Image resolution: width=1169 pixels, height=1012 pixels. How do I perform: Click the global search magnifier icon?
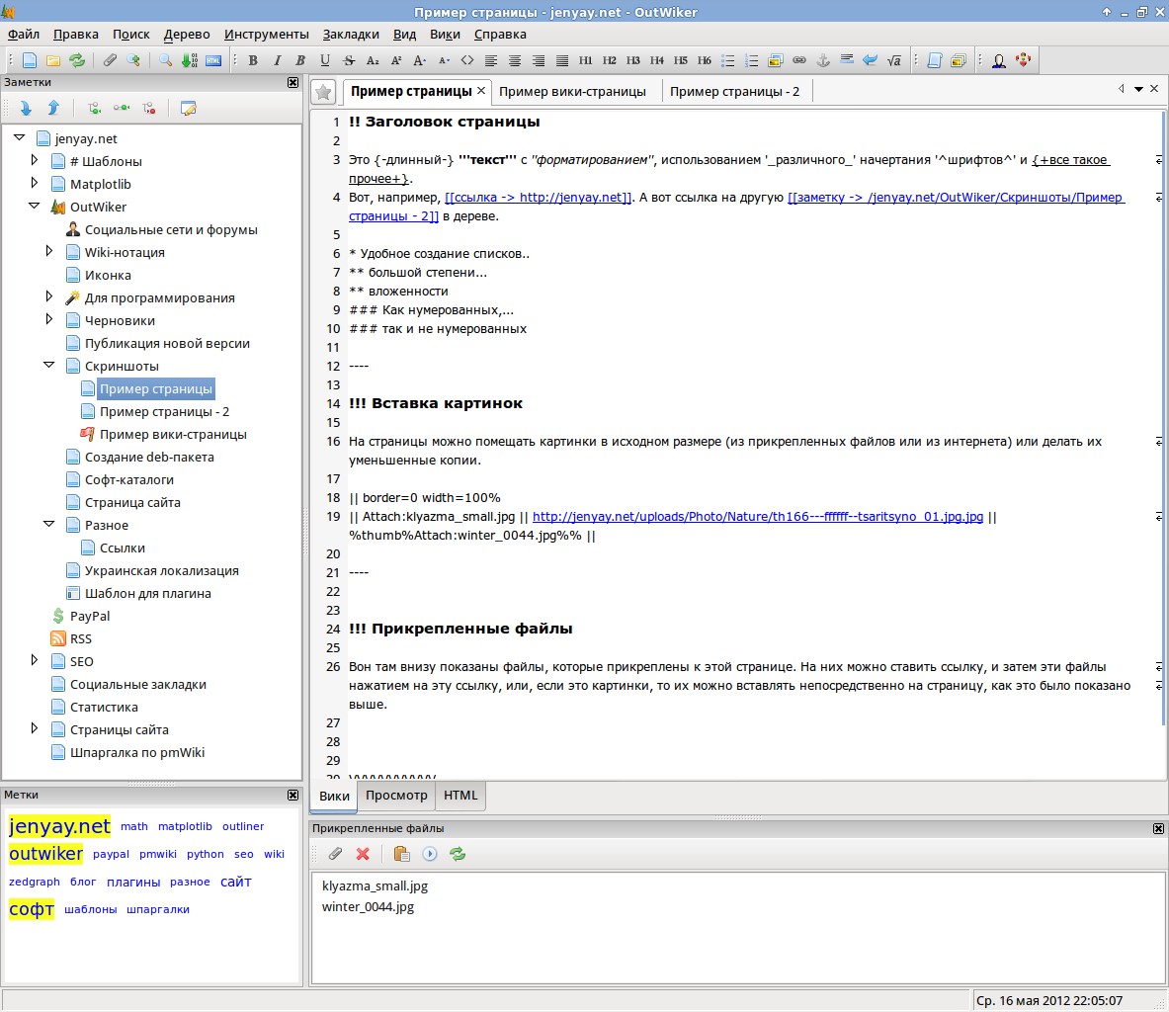pyautogui.click(x=165, y=61)
